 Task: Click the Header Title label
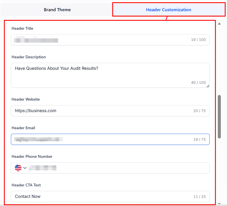pos(22,28)
